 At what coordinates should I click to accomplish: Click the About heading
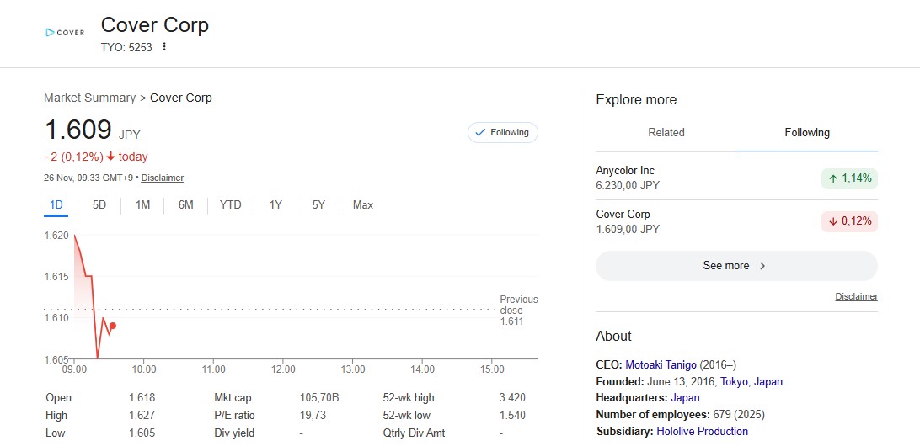coord(613,336)
